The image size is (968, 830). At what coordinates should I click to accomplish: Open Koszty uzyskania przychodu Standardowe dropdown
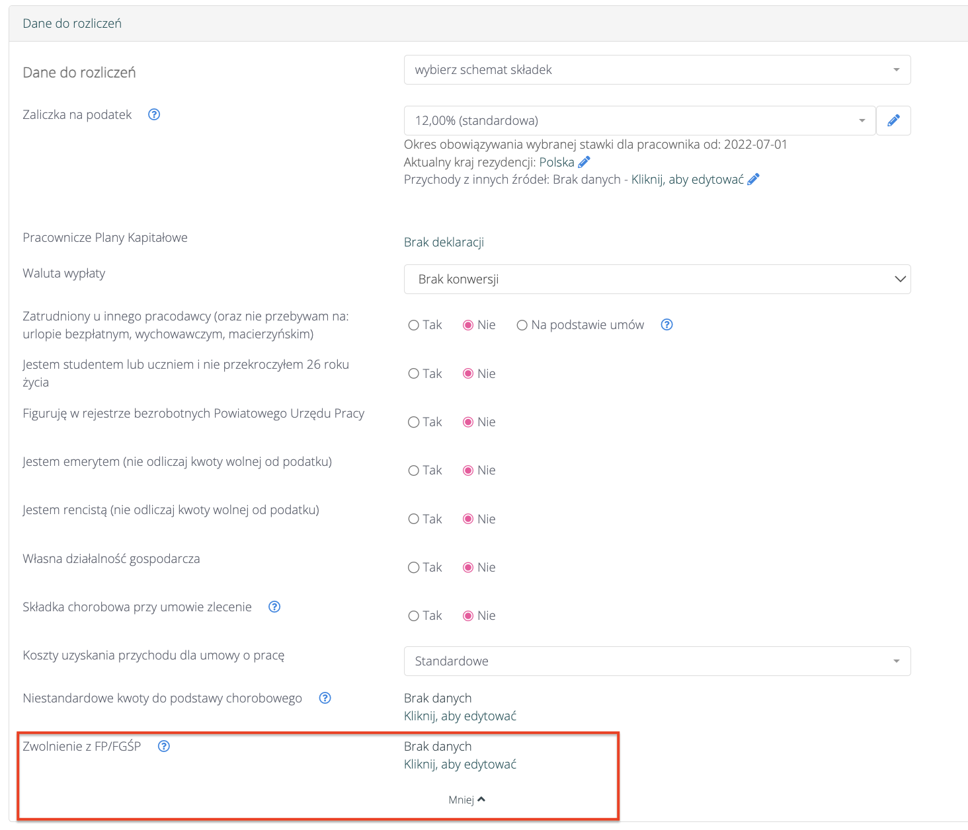click(657, 661)
